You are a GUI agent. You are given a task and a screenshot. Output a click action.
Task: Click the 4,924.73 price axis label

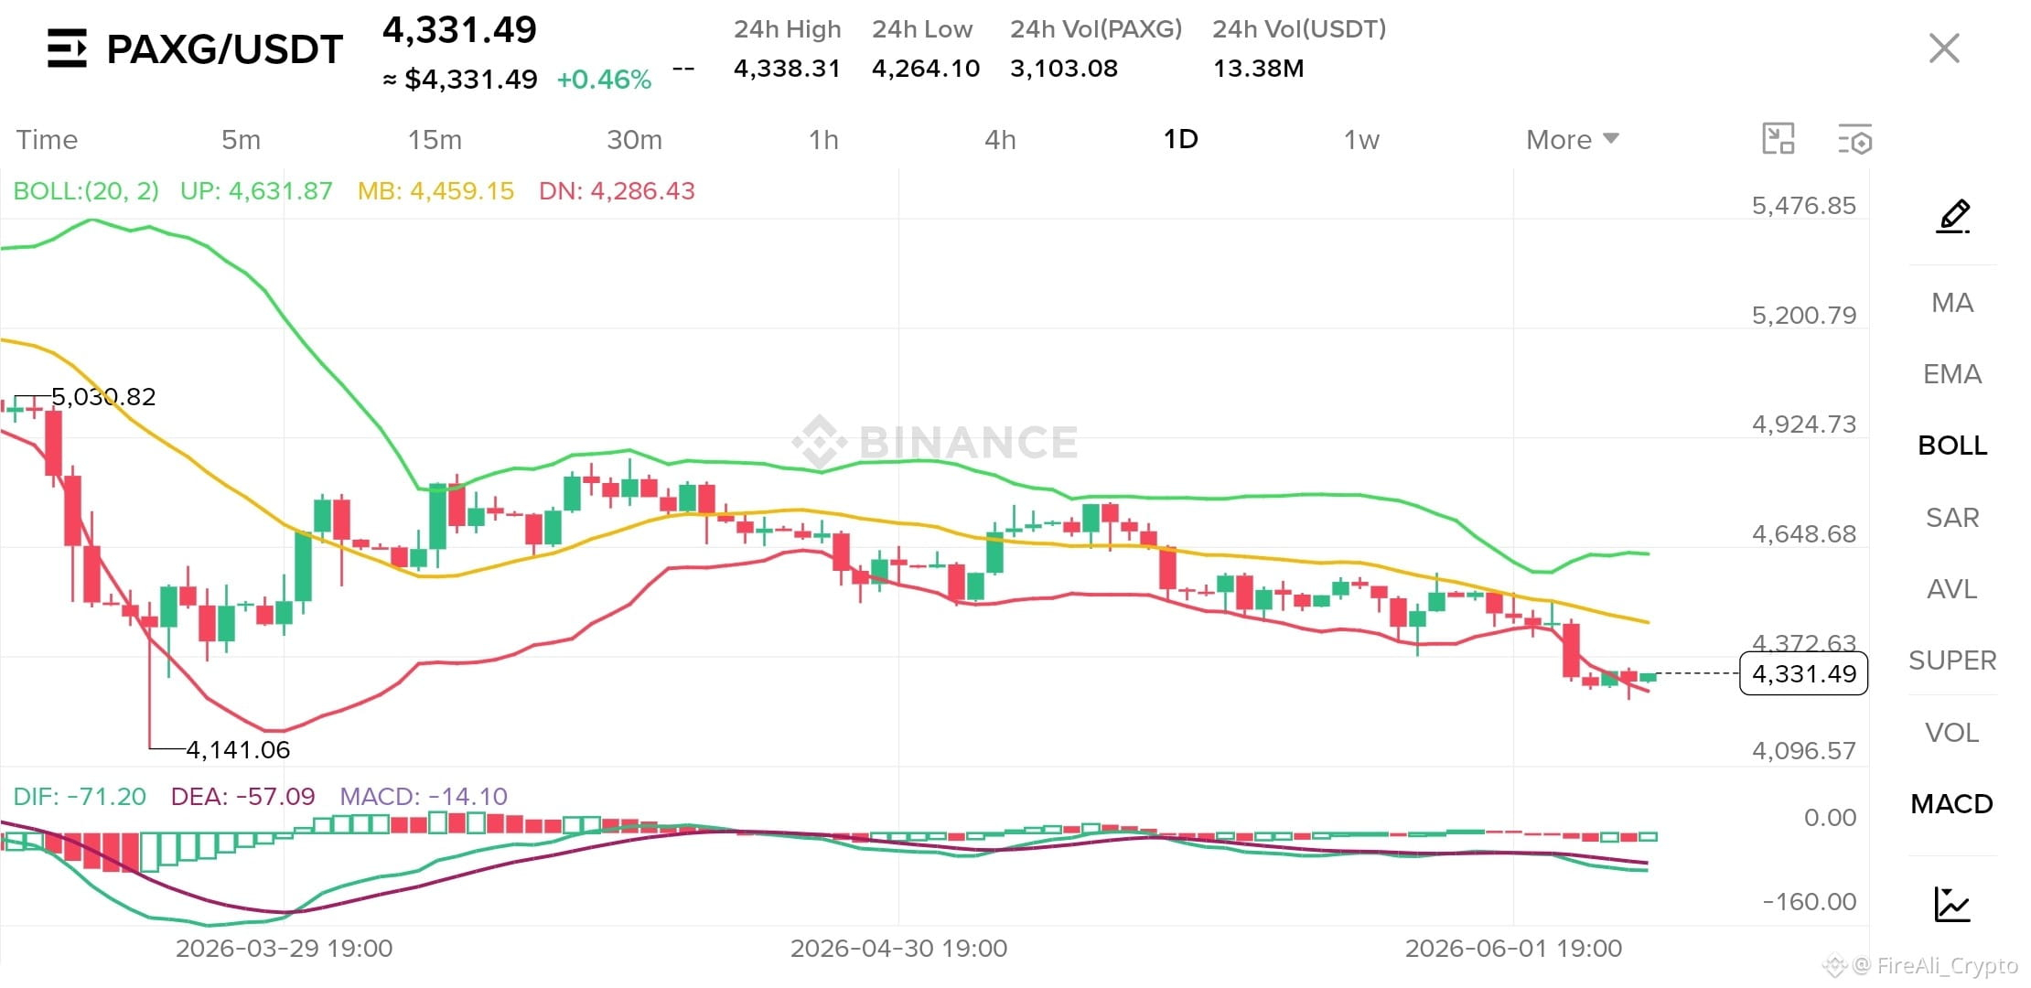click(x=1804, y=424)
